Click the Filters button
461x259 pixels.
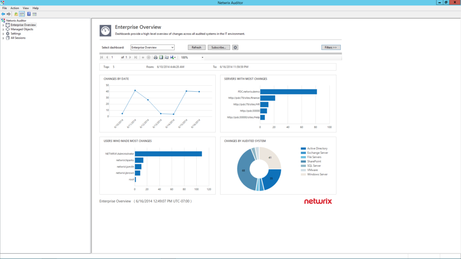coord(331,47)
